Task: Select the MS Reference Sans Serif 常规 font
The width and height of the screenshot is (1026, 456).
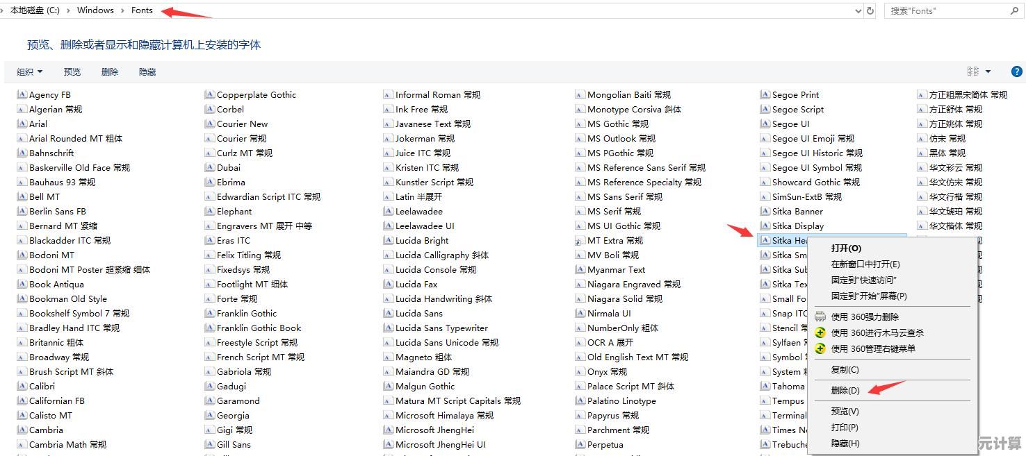Action: pyautogui.click(x=641, y=167)
